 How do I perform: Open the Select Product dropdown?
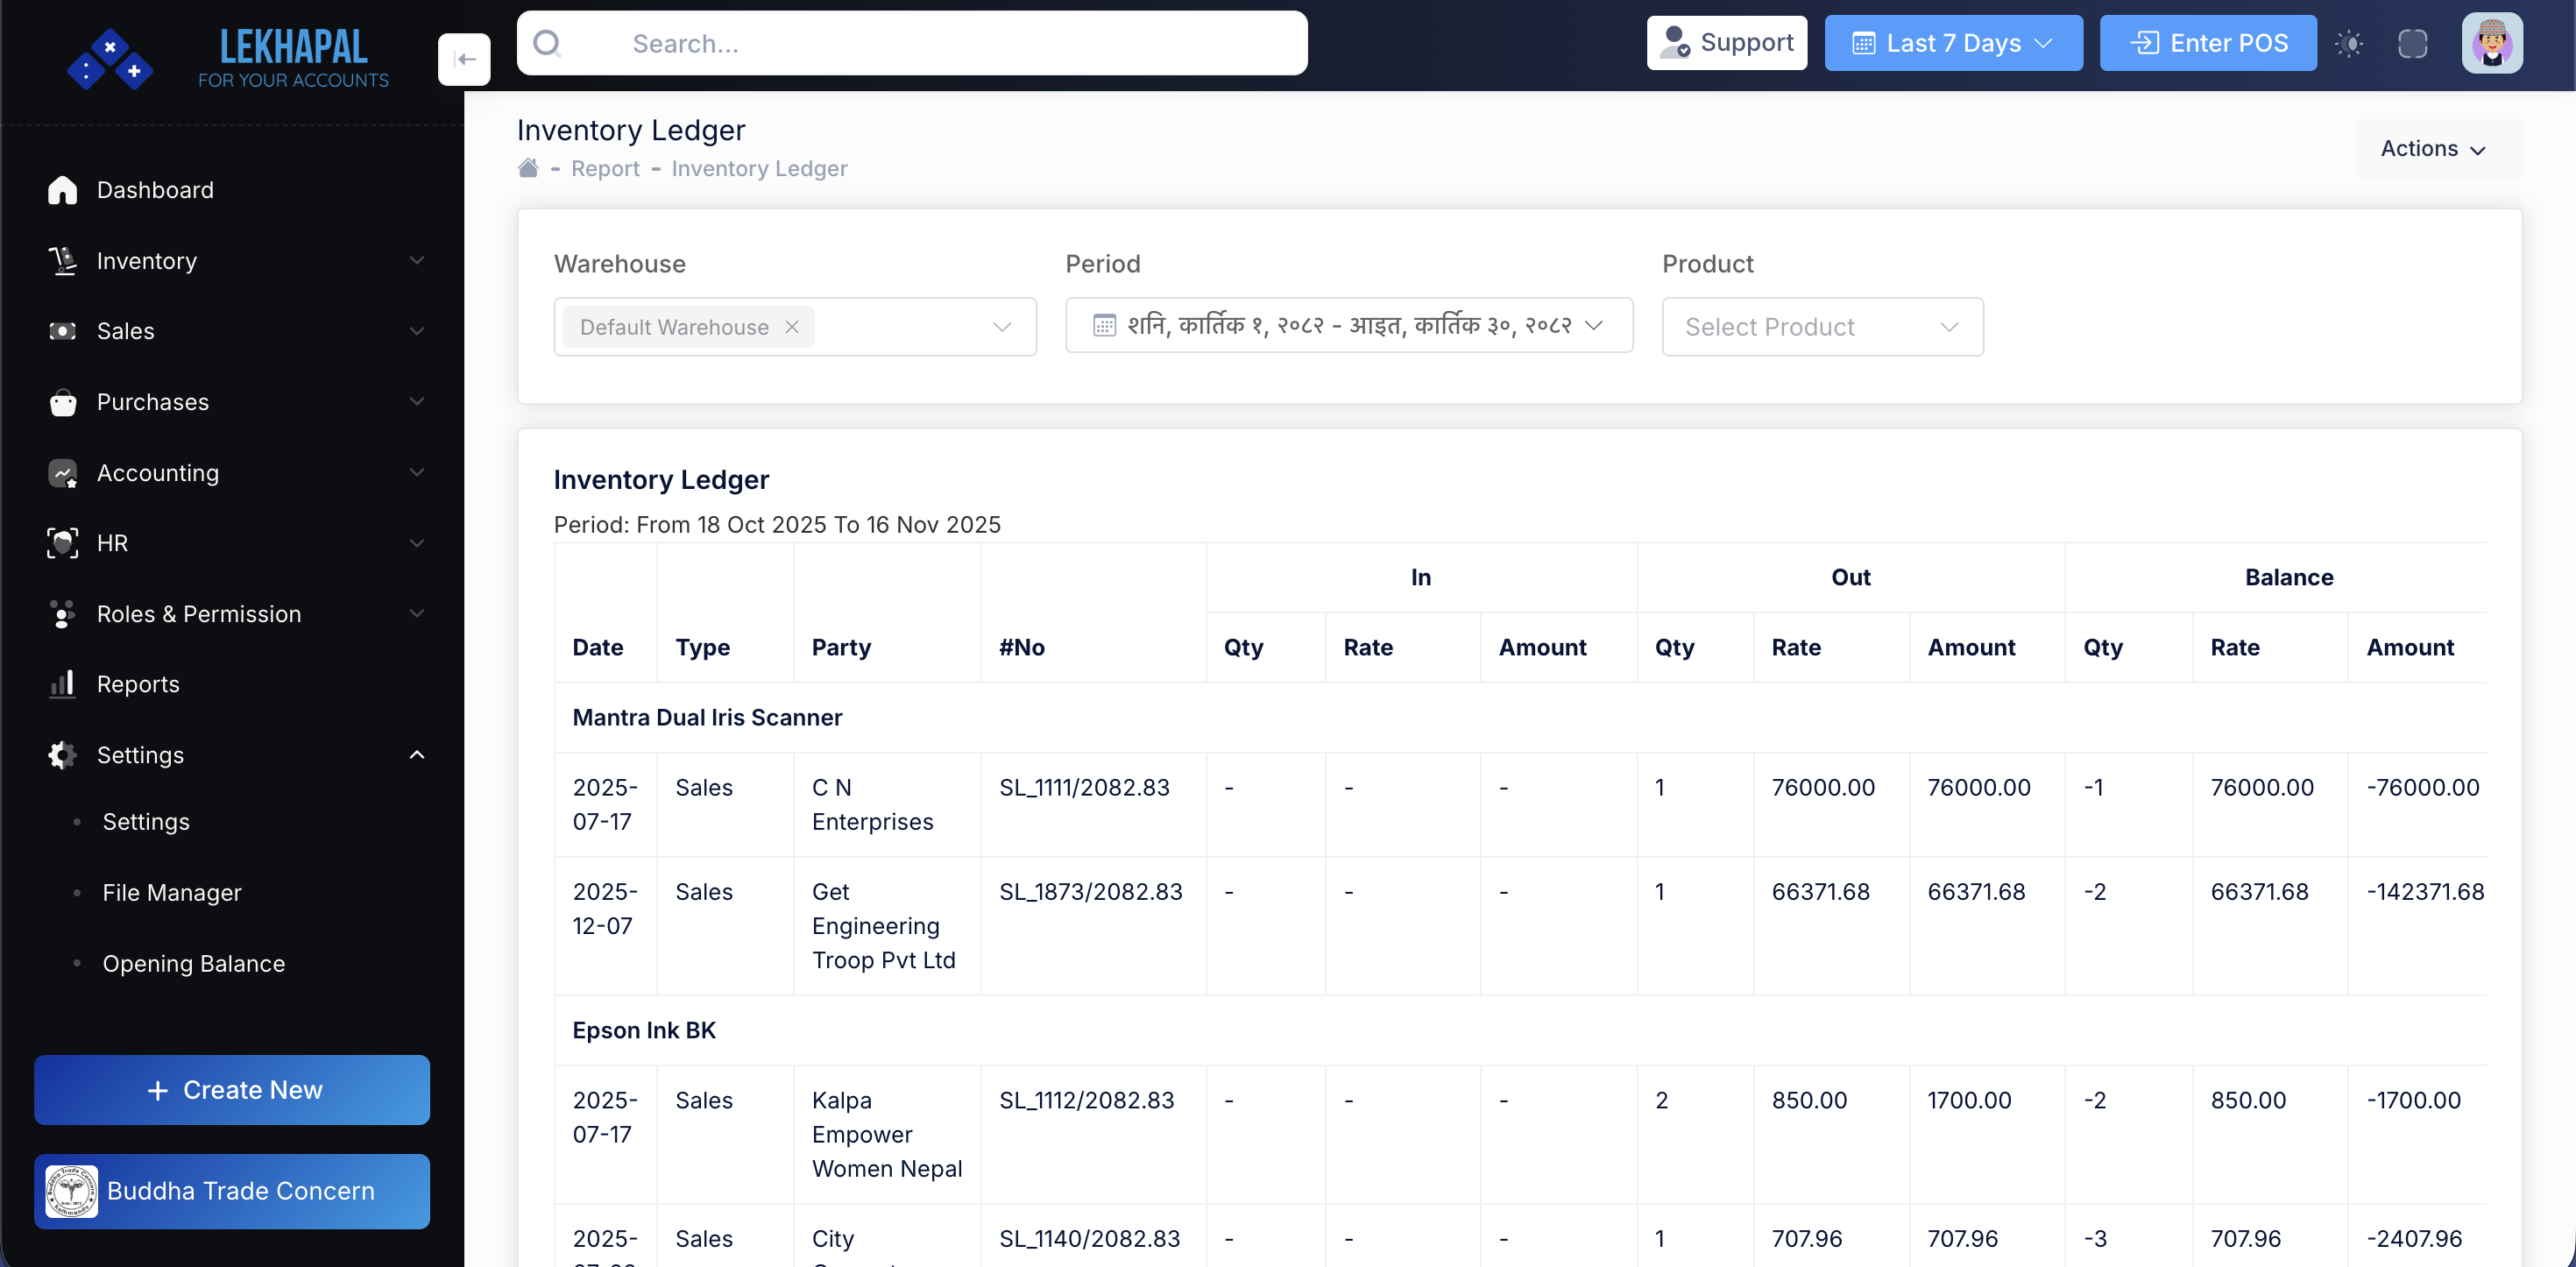(x=1822, y=327)
